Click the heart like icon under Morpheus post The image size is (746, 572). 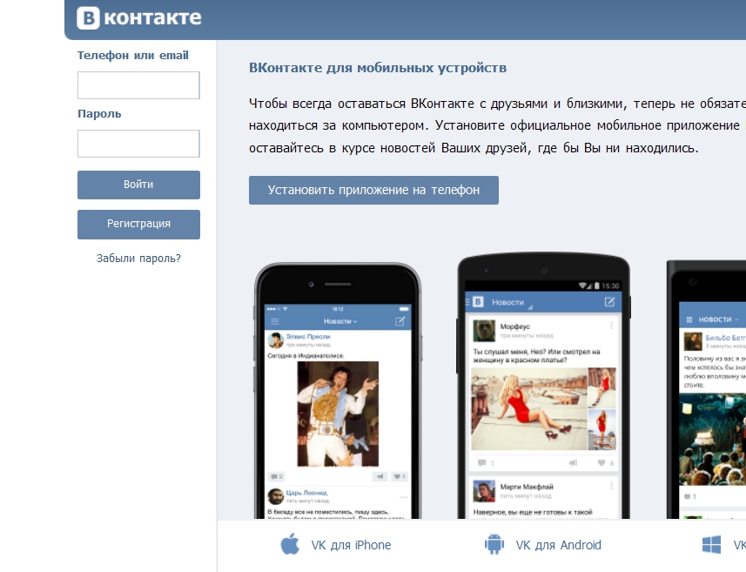[x=602, y=462]
